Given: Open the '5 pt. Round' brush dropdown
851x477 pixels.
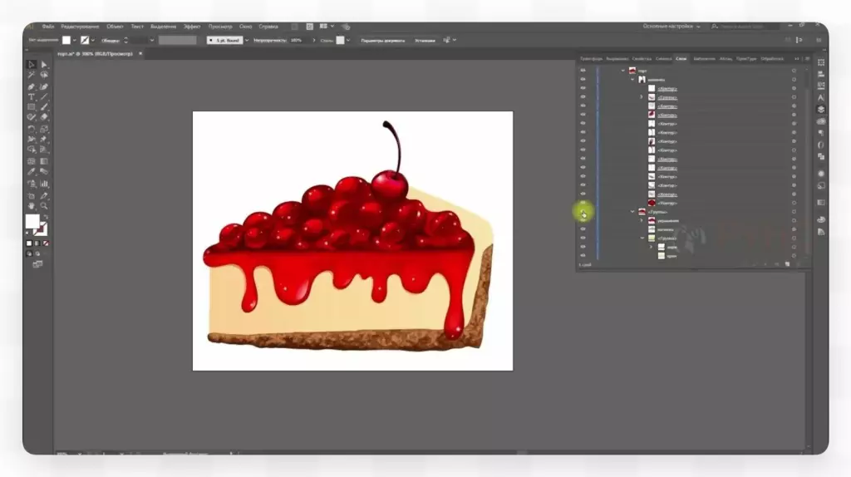Looking at the screenshot, I should 247,40.
